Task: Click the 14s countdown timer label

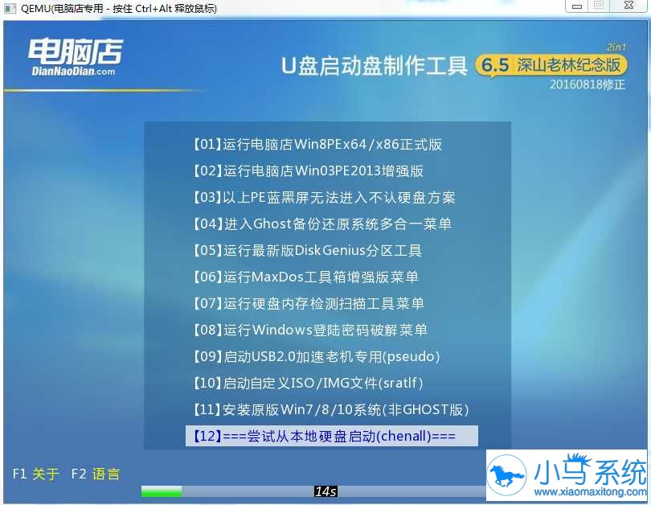Action: coord(325,491)
